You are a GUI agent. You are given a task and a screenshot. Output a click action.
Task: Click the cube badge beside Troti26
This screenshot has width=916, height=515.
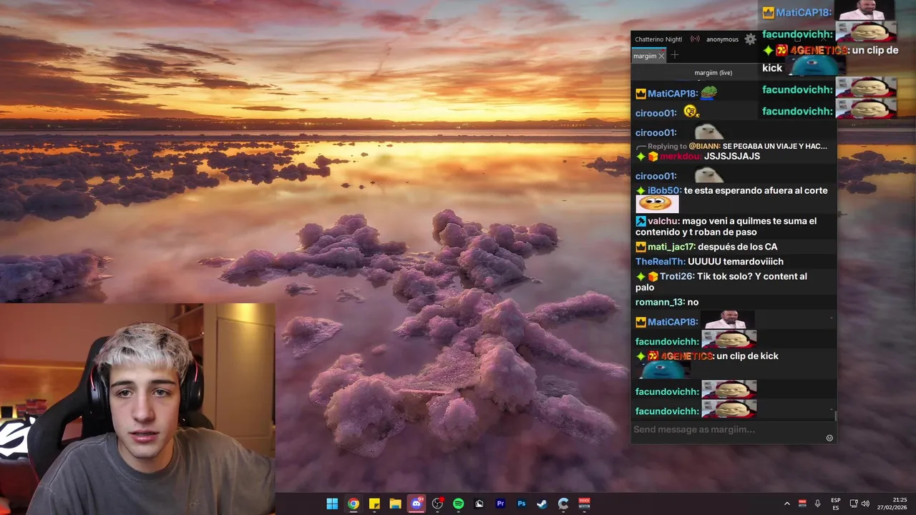653,277
